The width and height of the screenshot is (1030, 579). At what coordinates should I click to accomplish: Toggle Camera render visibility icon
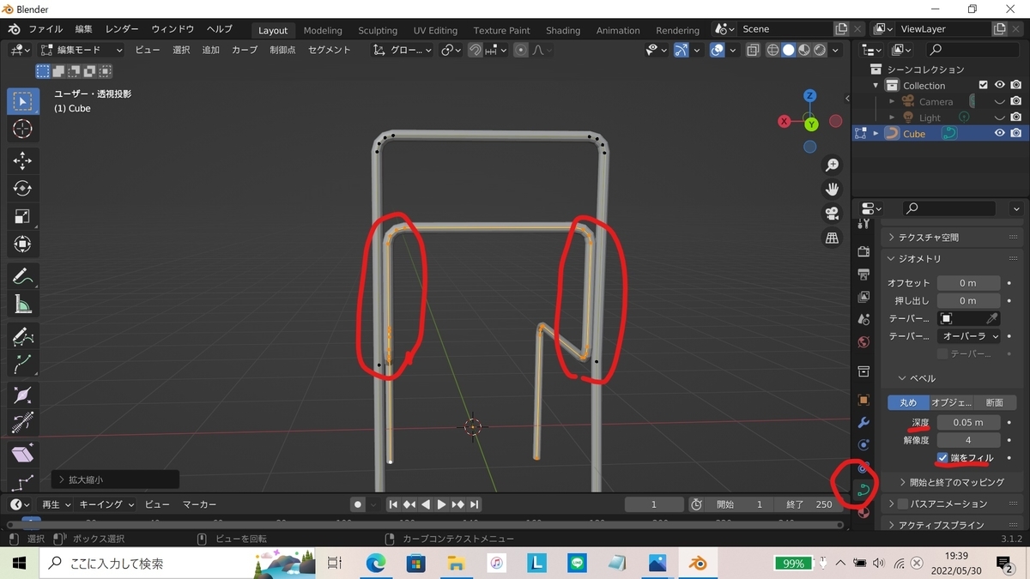click(1015, 101)
